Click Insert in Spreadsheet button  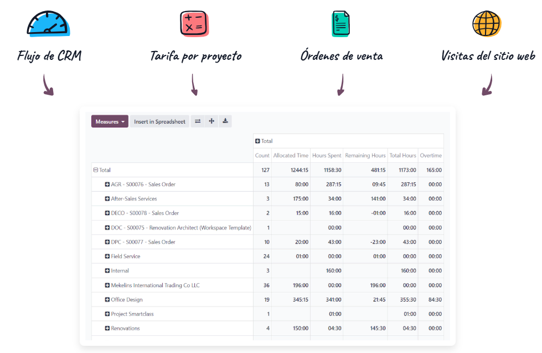(x=159, y=121)
